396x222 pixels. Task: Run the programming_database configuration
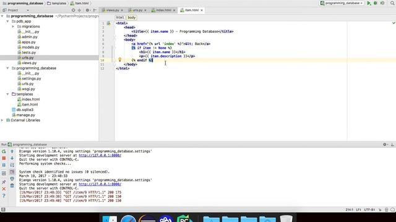coord(369,3)
